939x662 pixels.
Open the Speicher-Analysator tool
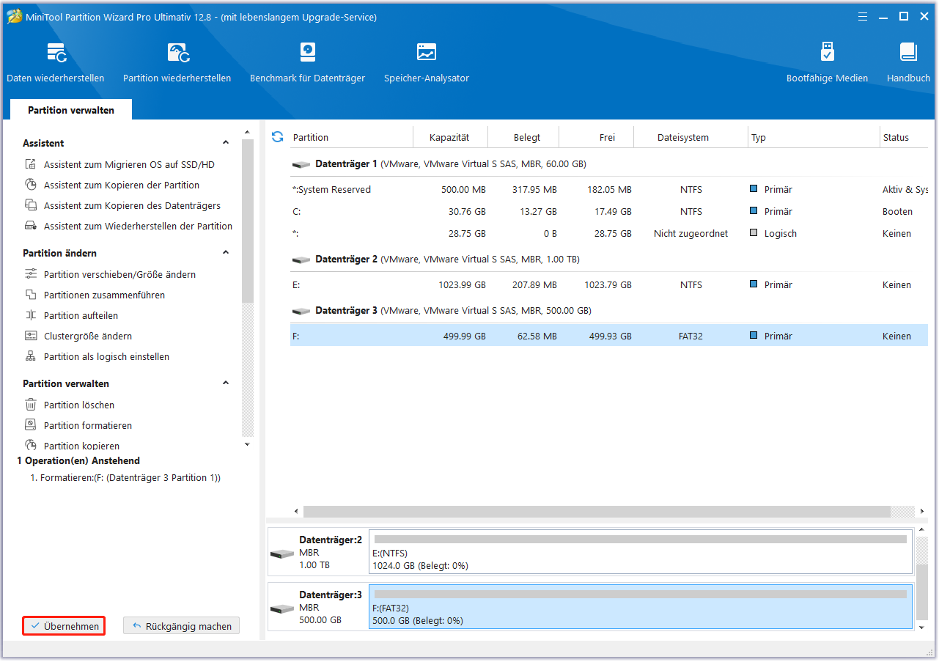pos(427,62)
